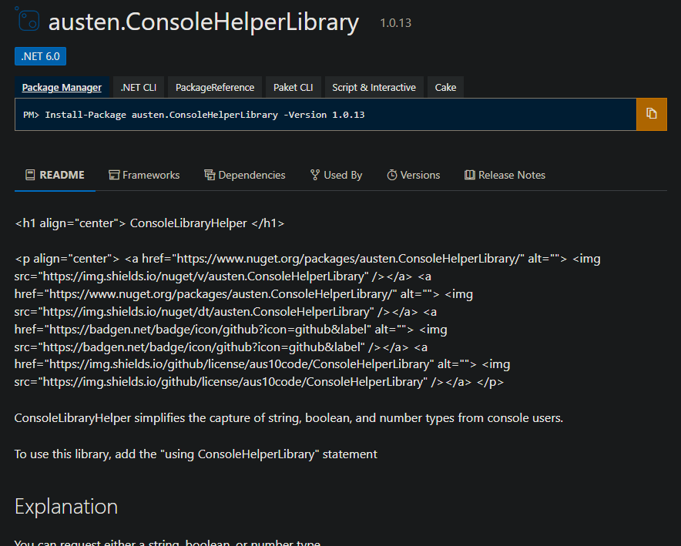This screenshot has width=681, height=546.
Task: Click the Dependencies package icon
Action: click(x=209, y=175)
